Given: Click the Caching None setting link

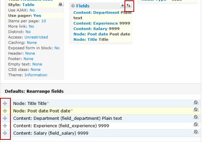Looking at the screenshot, I should click(x=32, y=43).
